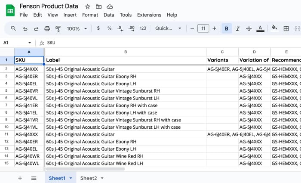Open the Extensions menu
The height and width of the screenshot is (183, 301).
pyautogui.click(x=149, y=15)
